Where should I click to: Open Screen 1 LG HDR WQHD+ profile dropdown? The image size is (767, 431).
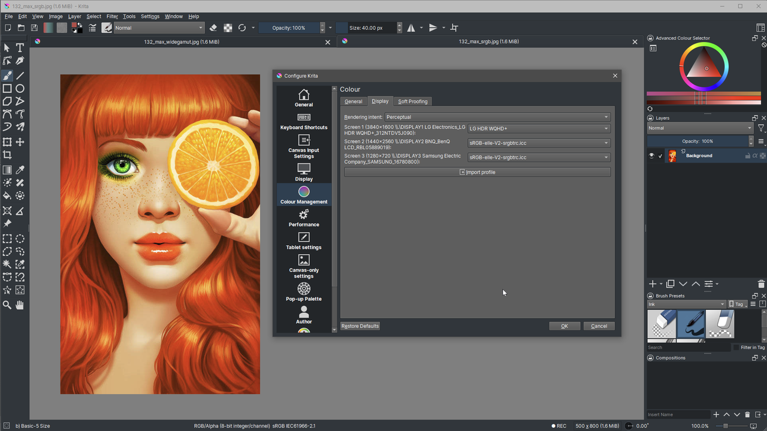click(x=539, y=128)
